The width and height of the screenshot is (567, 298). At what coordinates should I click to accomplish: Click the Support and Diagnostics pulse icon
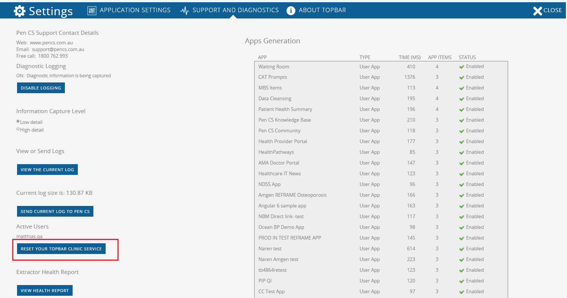(185, 11)
